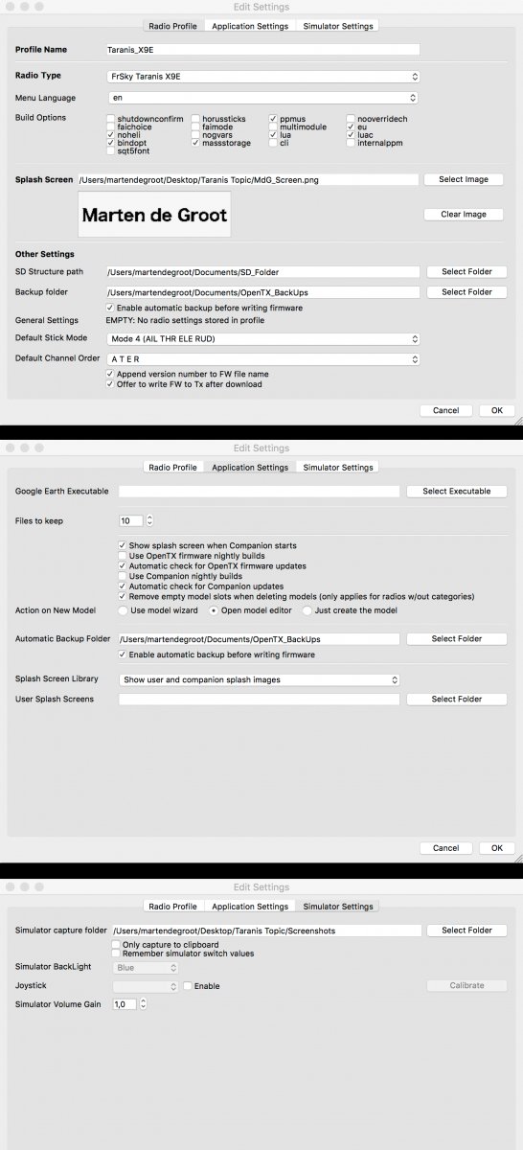Uncheck Append version number to FW file name
Screen dimensions: 523x1150
point(111,374)
